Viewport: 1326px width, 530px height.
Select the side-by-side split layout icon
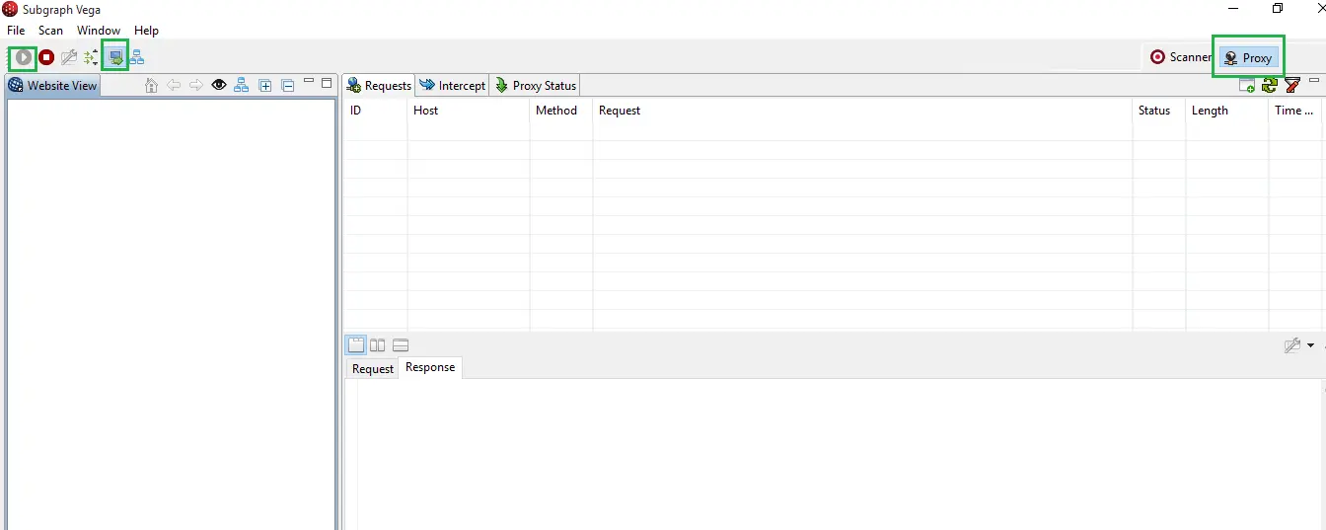(x=378, y=345)
